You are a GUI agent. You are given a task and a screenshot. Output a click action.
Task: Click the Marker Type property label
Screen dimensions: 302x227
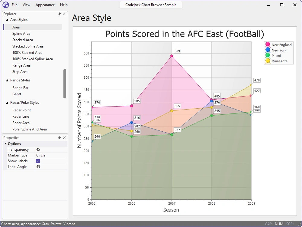(18, 155)
